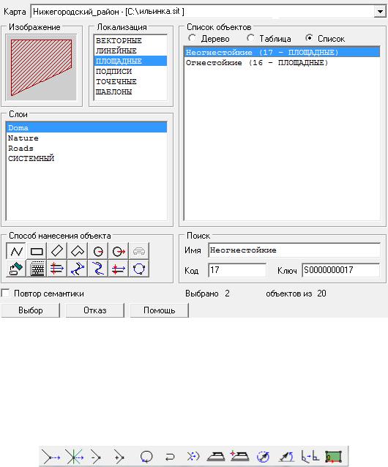Viewport: 388px width, 467px height.
Task: Select the keyboard coordinate entry method
Action: (x=37, y=269)
